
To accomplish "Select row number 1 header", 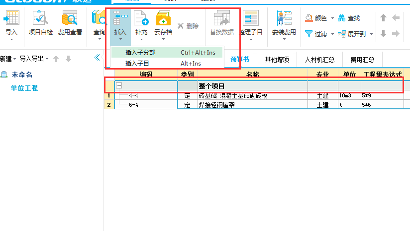I will coord(109,95).
